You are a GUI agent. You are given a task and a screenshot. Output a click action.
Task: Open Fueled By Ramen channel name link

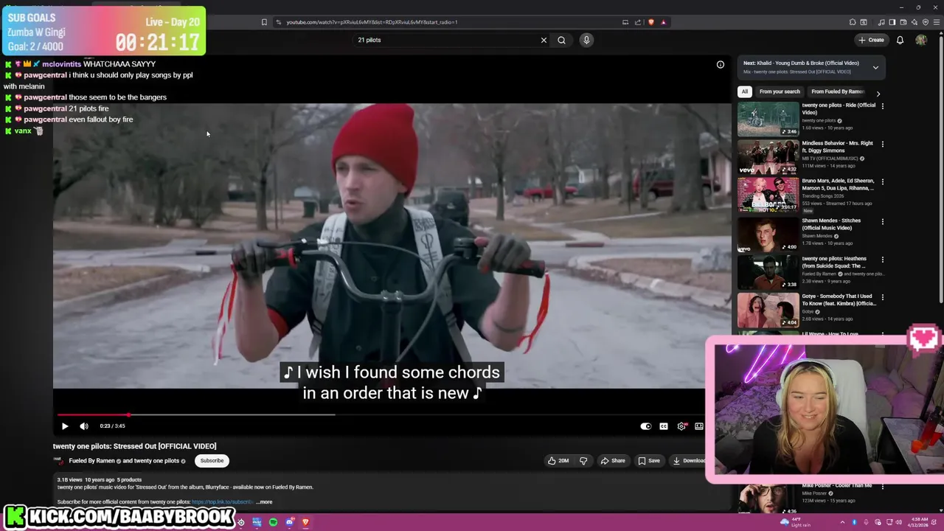point(91,461)
